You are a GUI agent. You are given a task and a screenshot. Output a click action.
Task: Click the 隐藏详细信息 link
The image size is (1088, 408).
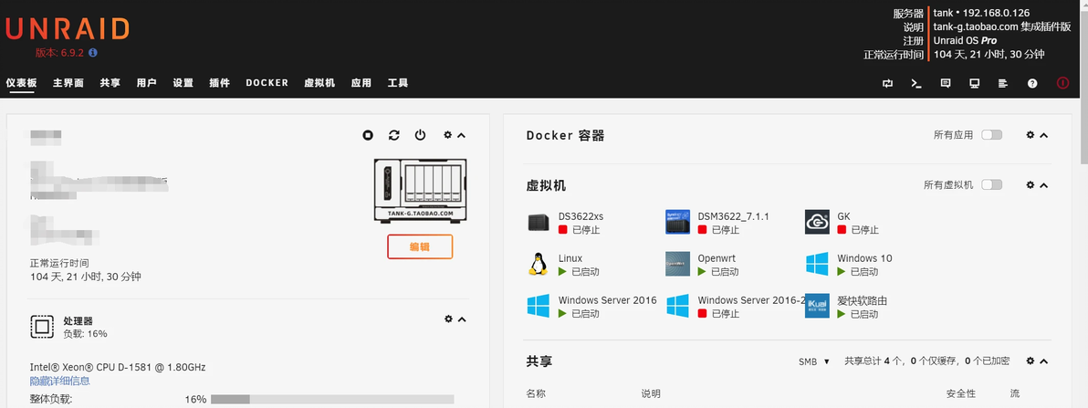[x=59, y=381]
